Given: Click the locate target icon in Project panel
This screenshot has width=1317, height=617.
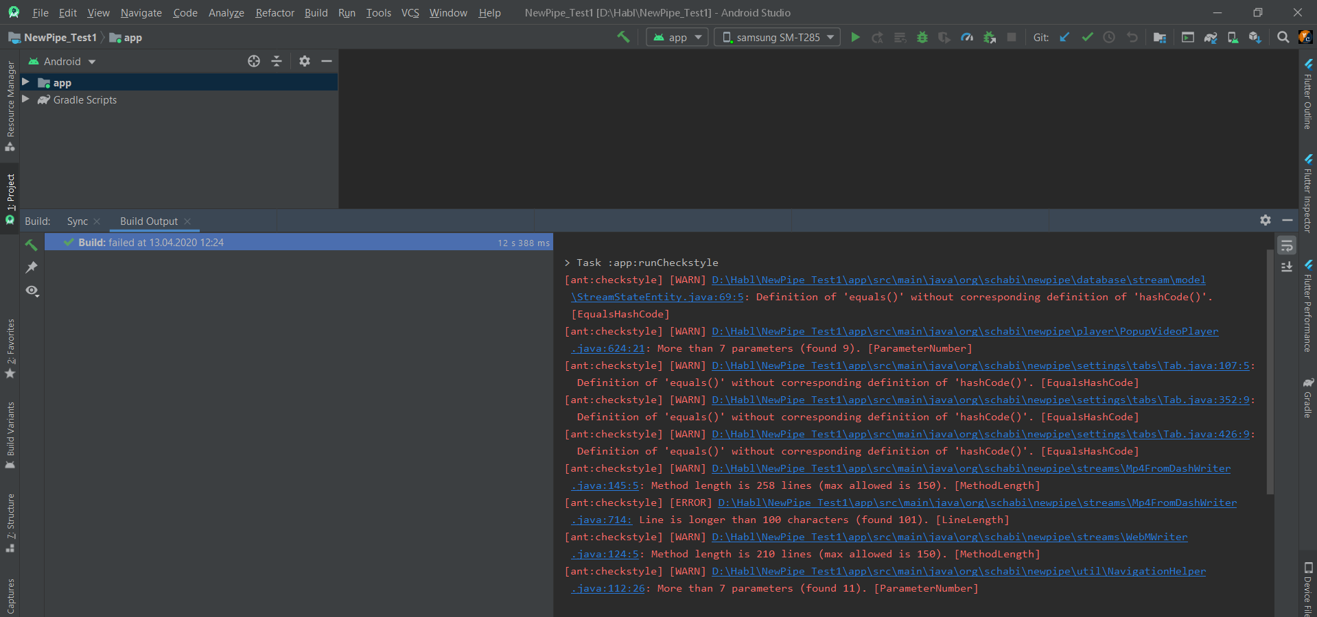Looking at the screenshot, I should pyautogui.click(x=254, y=61).
